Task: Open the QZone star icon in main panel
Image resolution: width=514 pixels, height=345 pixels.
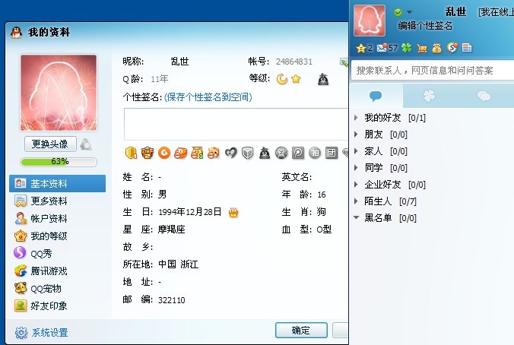Action: coord(361,49)
